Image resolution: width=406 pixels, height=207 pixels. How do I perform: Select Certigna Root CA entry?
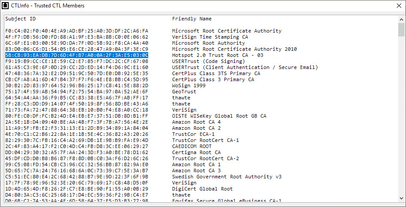196,152
